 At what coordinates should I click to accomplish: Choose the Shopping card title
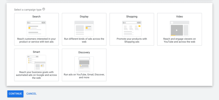point(132,16)
